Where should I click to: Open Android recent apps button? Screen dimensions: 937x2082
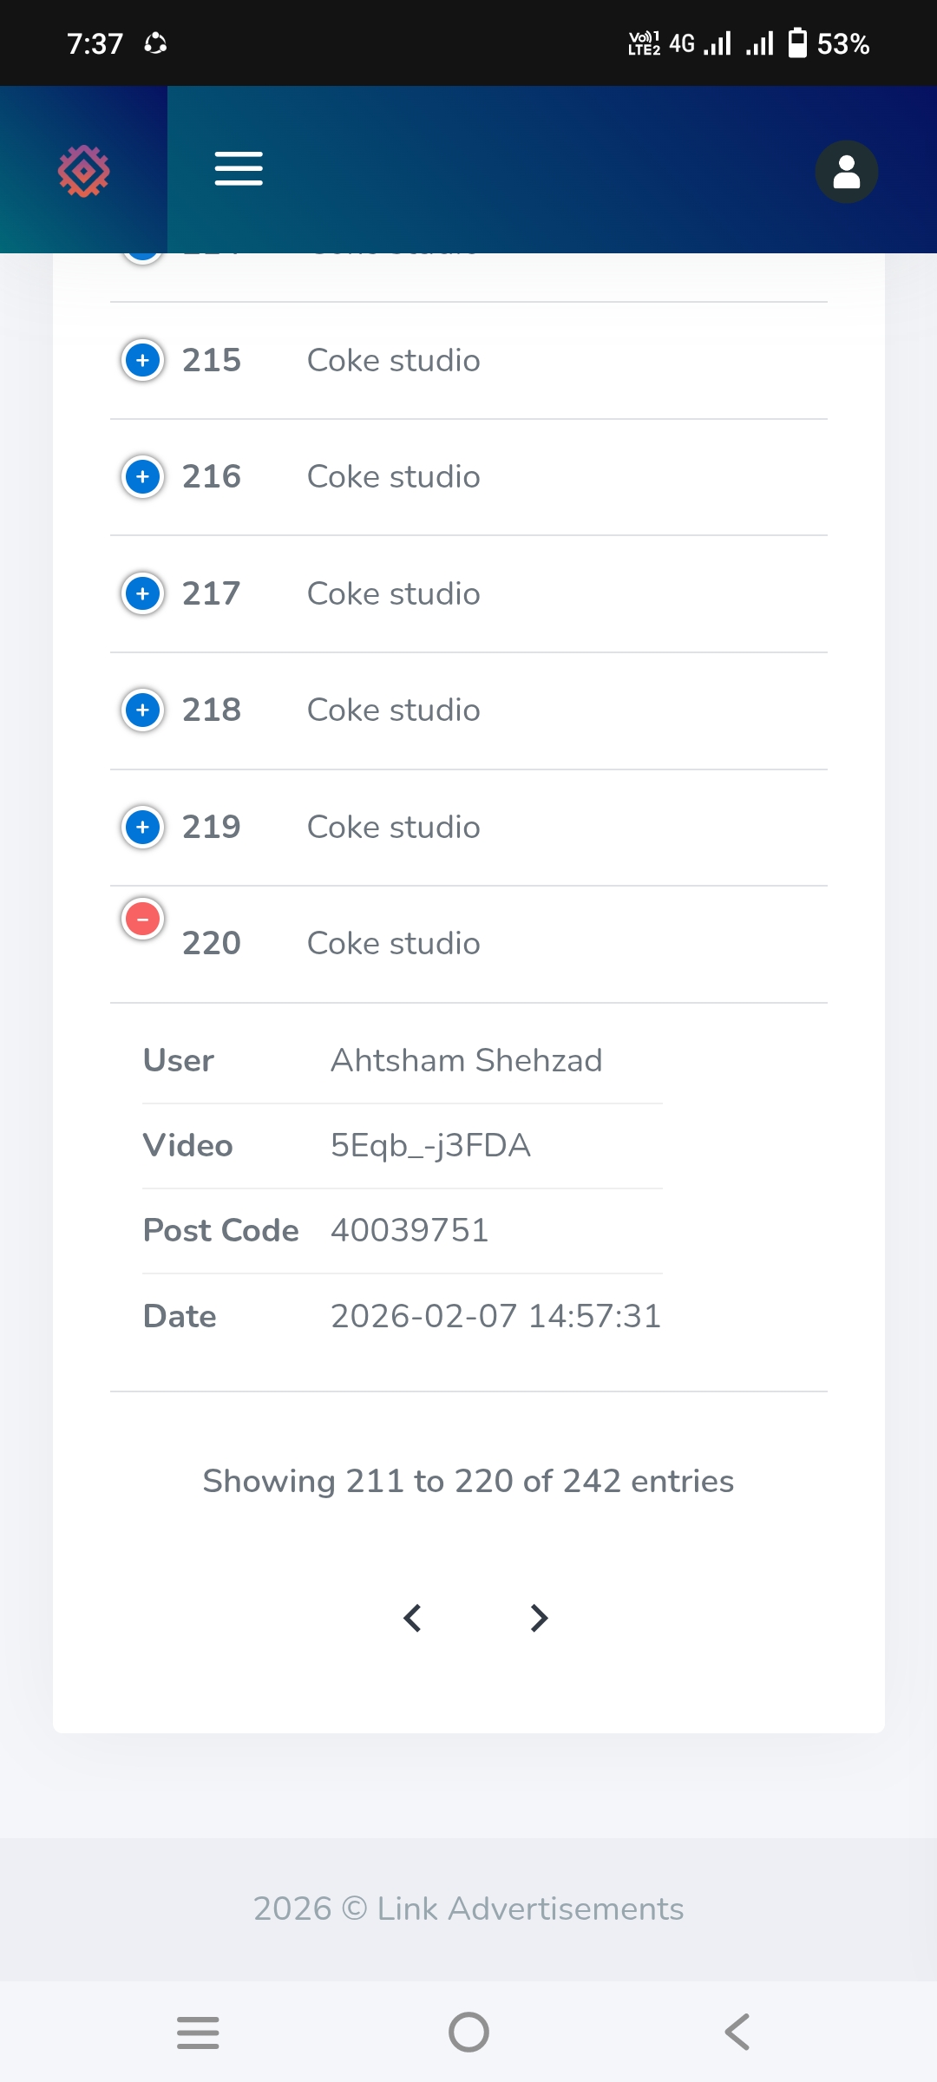tap(198, 2032)
